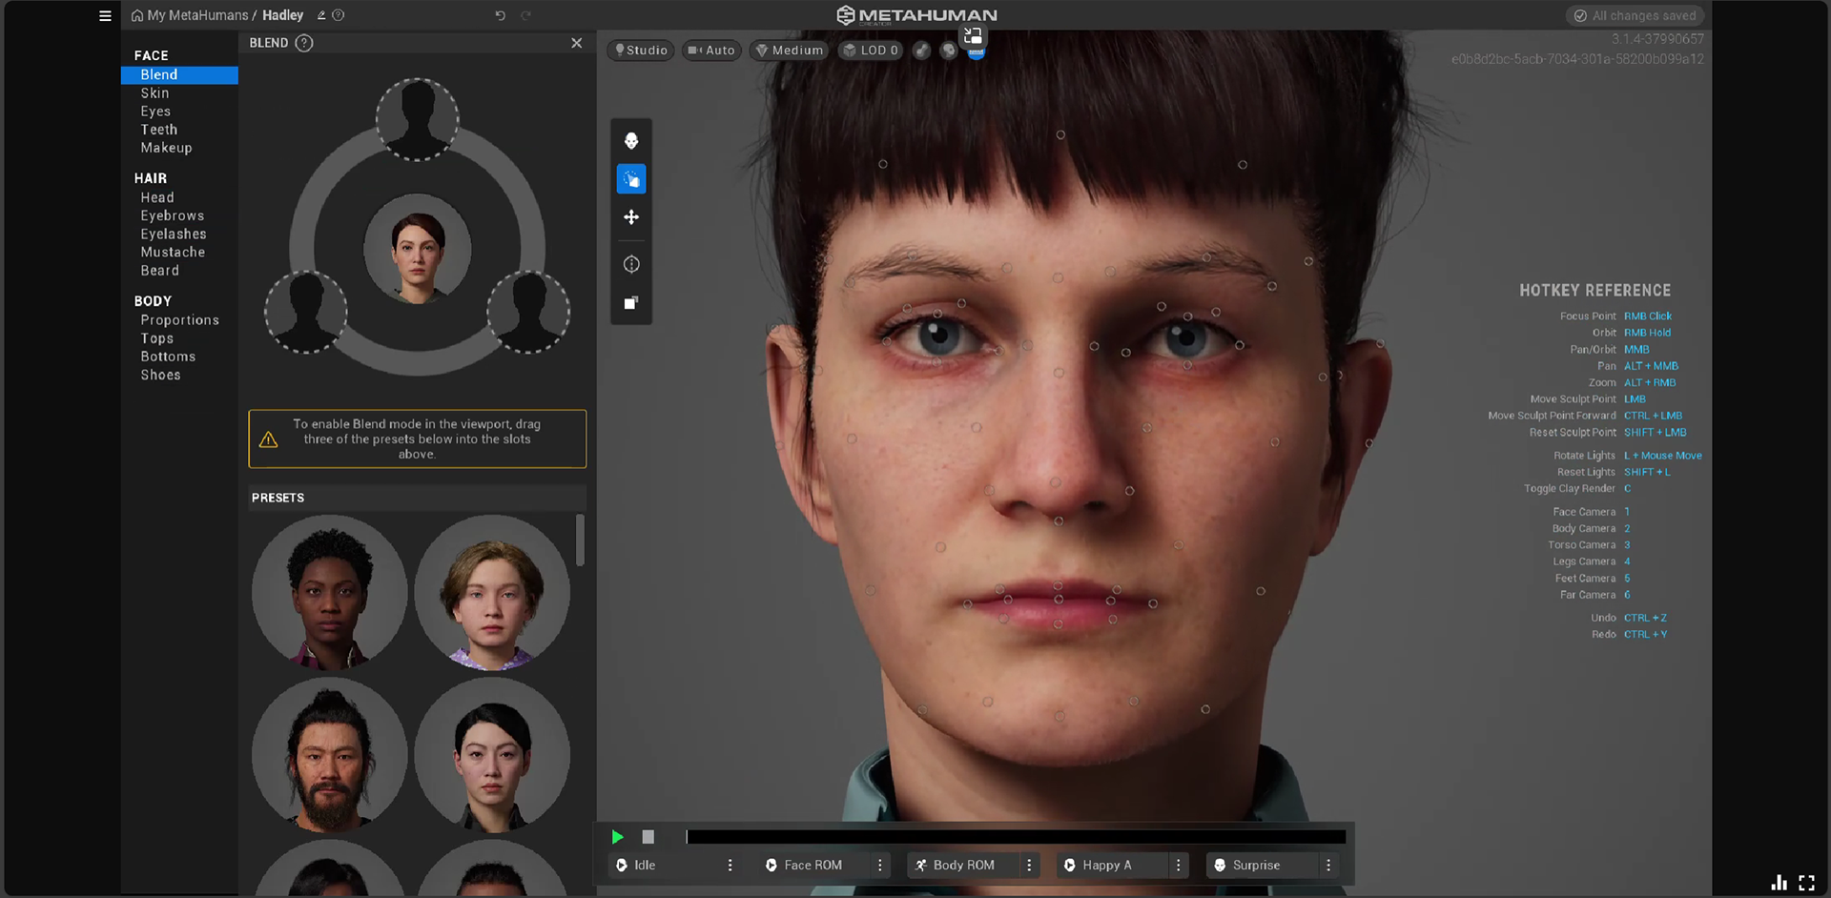The width and height of the screenshot is (1831, 898).
Task: Click the presets list scrollbar
Action: [580, 541]
